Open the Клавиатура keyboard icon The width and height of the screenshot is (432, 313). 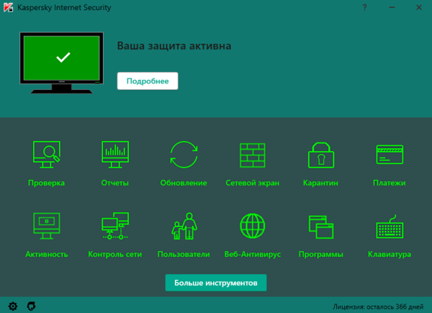390,227
